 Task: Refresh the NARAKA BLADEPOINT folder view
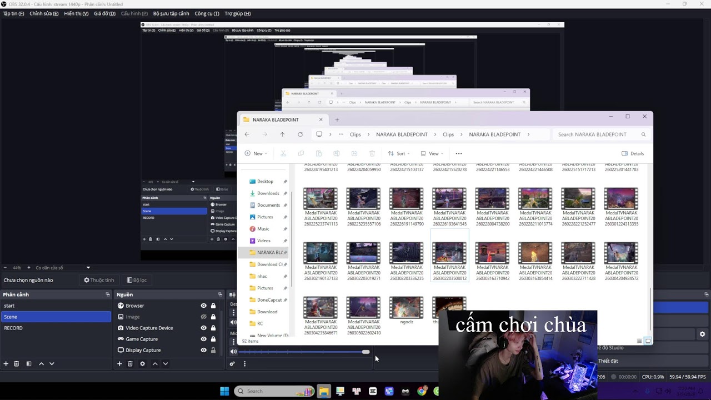point(300,134)
